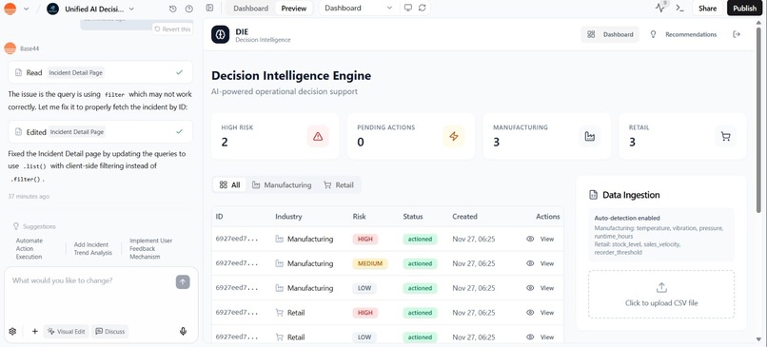The width and height of the screenshot is (767, 347).
Task: View the HIGH risk Manufacturing incident
Action: [541, 239]
